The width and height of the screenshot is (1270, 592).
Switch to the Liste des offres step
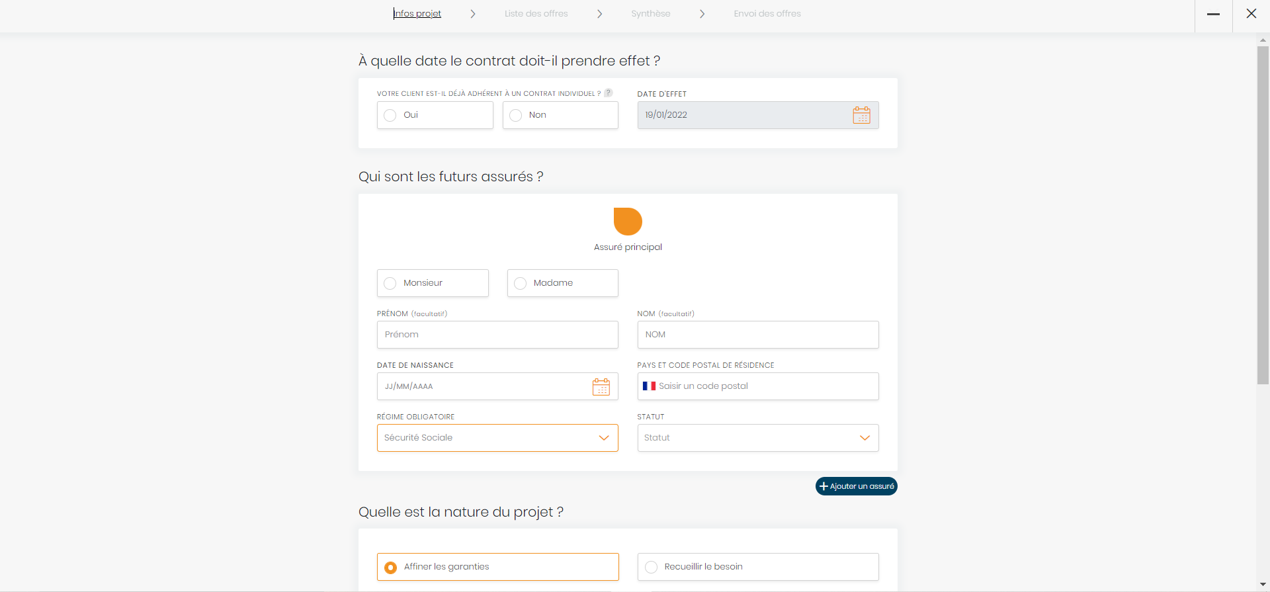coord(536,14)
